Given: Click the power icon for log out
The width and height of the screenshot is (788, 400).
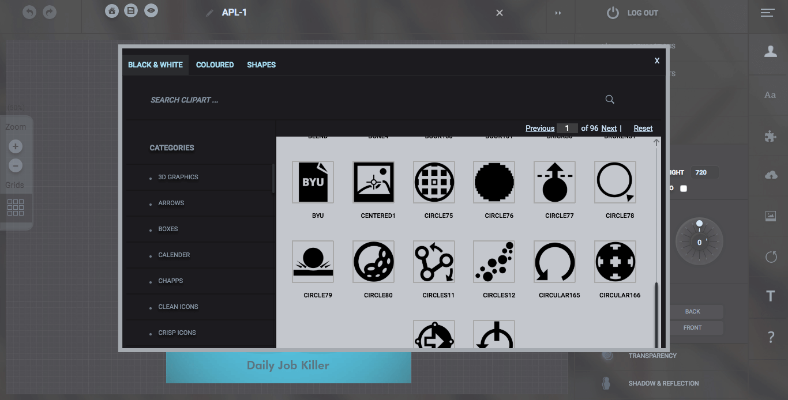Looking at the screenshot, I should 613,13.
